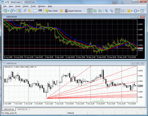The image size is (148, 116).
Task: Click the 1.0670 price axis label
Action: [x=140, y=24]
